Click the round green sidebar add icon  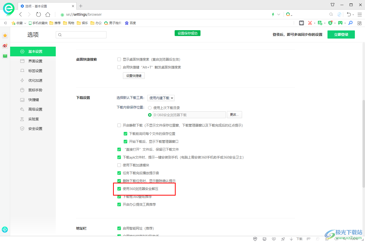(x=5, y=230)
